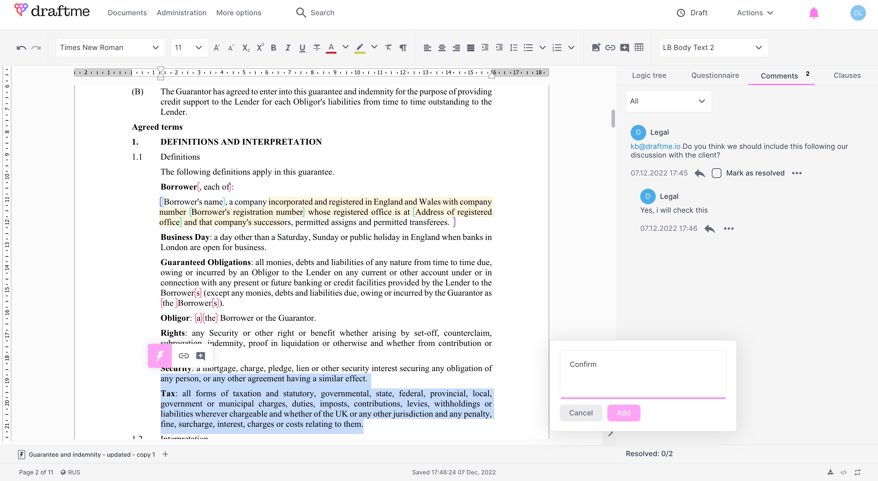The image size is (878, 481).
Task: Open Times New Roman font dropdown
Action: coord(110,48)
